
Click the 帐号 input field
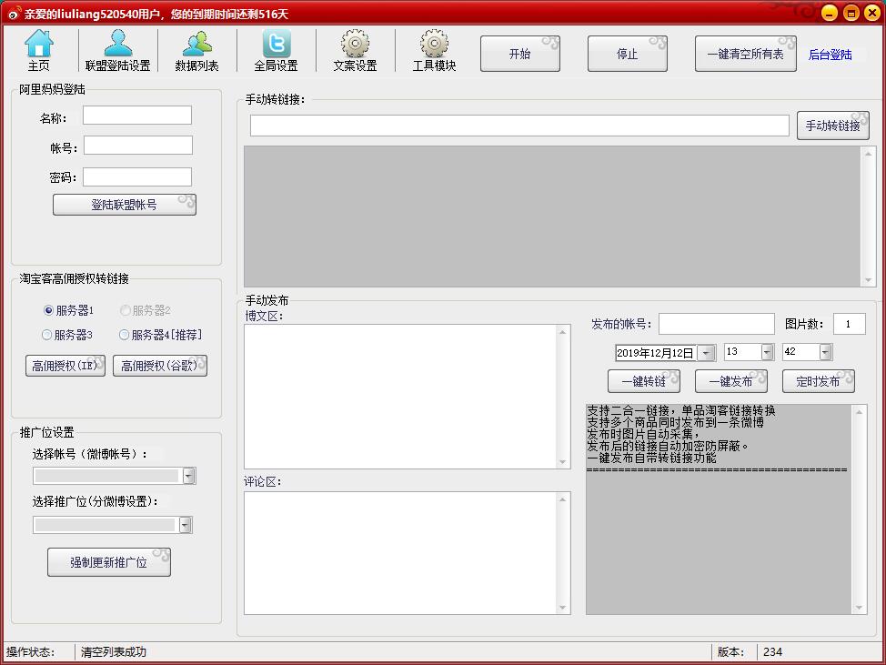(x=138, y=146)
